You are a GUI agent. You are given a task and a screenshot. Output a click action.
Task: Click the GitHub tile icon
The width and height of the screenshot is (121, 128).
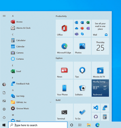(x=96, y=117)
